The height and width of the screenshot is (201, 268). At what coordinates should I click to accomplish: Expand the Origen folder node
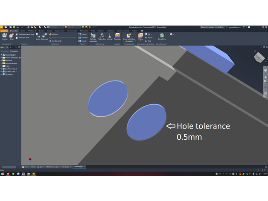pyautogui.click(x=2, y=66)
